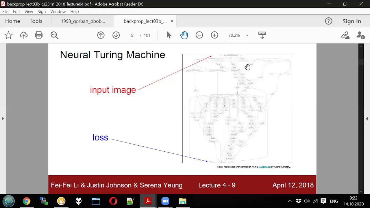Open the notification center icon
Image resolution: width=370 pixels, height=208 pixels.
pos(324,201)
